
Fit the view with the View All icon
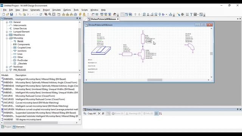pos(54,14)
